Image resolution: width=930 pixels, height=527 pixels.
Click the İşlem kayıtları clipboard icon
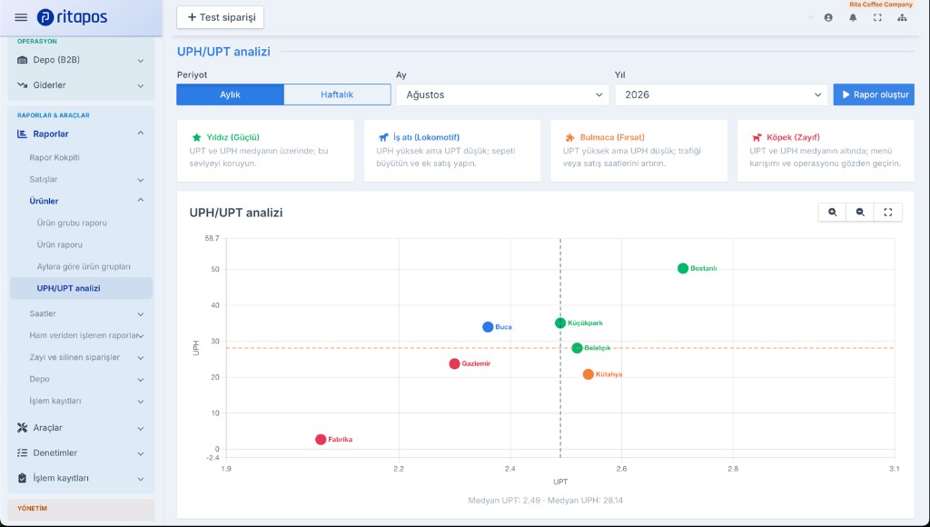(23, 478)
